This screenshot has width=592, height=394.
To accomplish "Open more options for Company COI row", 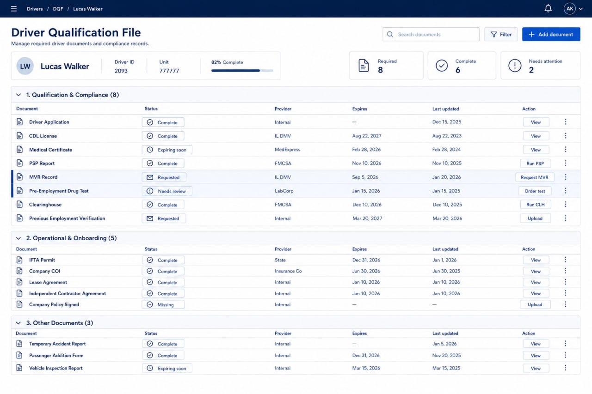I will click(x=565, y=271).
